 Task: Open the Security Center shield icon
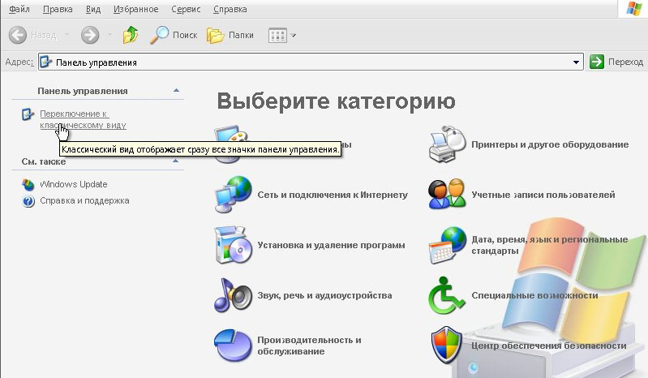(x=445, y=345)
